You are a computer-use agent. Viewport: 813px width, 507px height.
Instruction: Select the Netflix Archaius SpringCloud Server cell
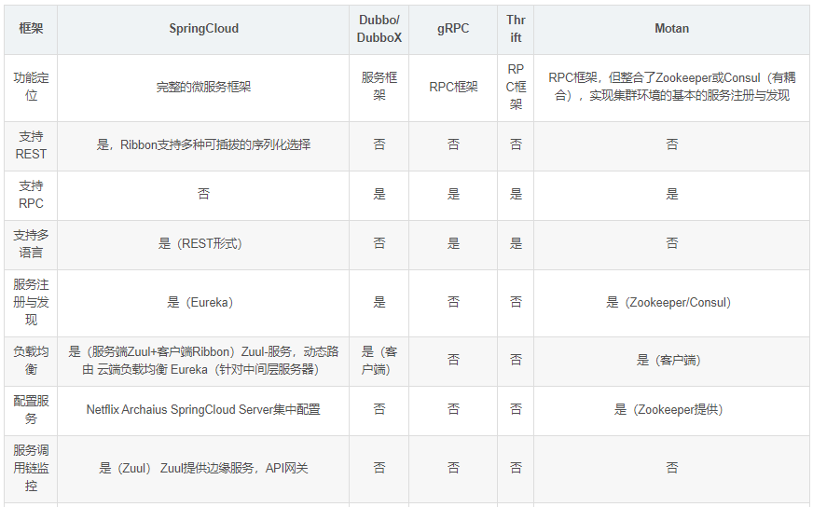(203, 410)
